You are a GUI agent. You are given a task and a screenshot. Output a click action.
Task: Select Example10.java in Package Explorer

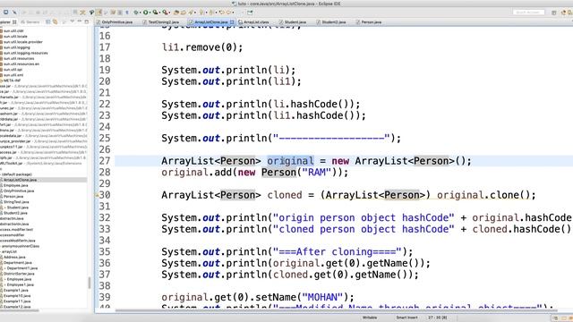click(17, 296)
